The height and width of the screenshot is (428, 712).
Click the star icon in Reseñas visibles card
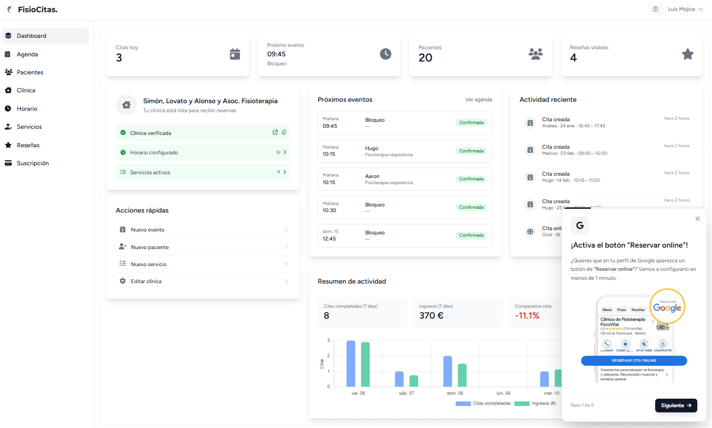tap(687, 54)
